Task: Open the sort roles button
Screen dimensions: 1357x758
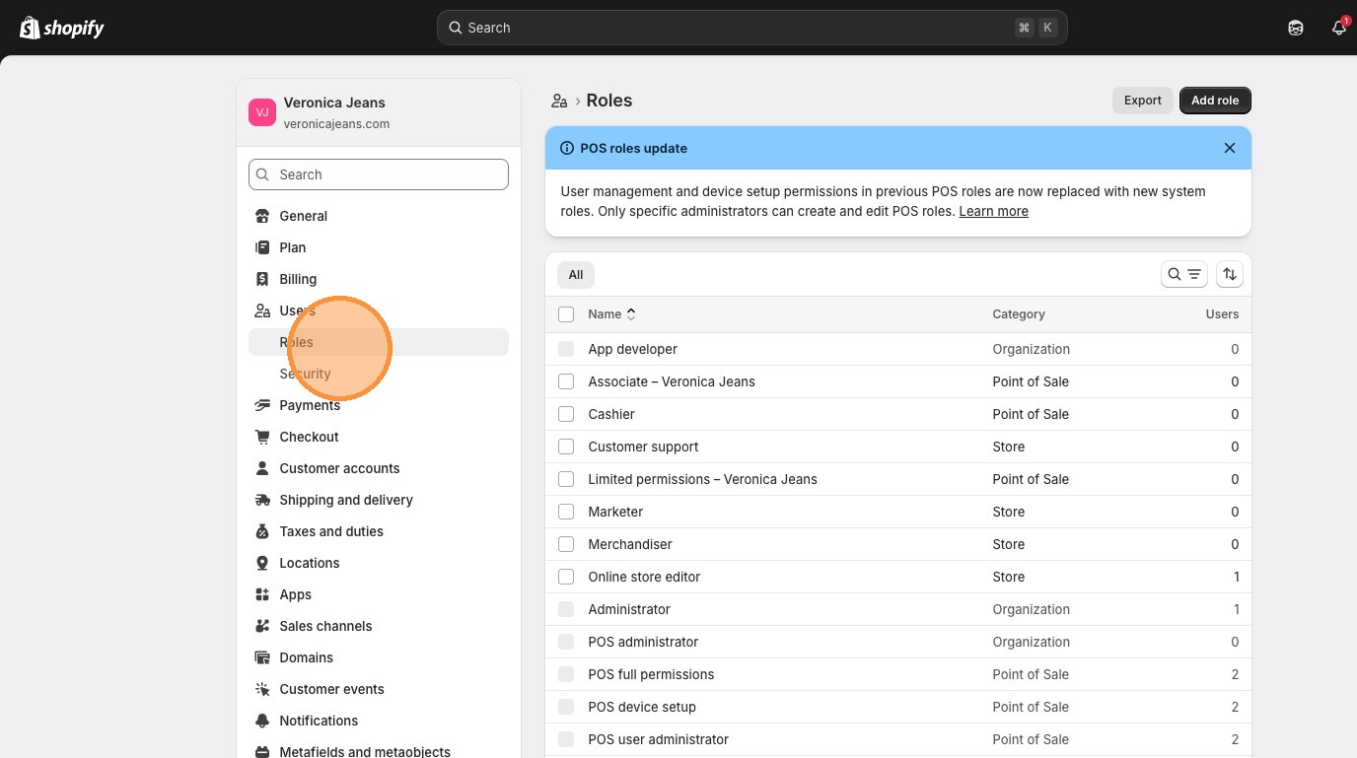Action: pyautogui.click(x=1229, y=274)
